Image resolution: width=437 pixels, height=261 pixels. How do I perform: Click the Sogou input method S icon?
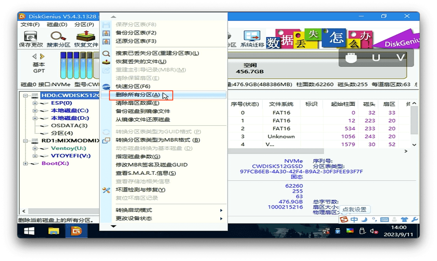coord(344,220)
